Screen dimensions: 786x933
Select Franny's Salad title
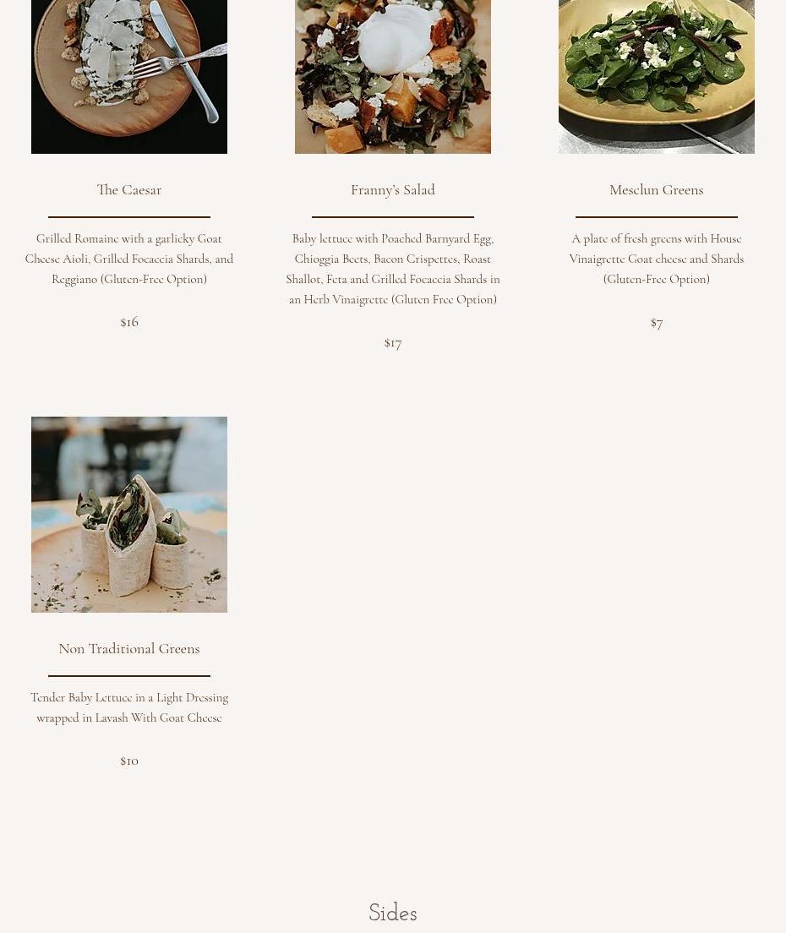pyautogui.click(x=393, y=190)
